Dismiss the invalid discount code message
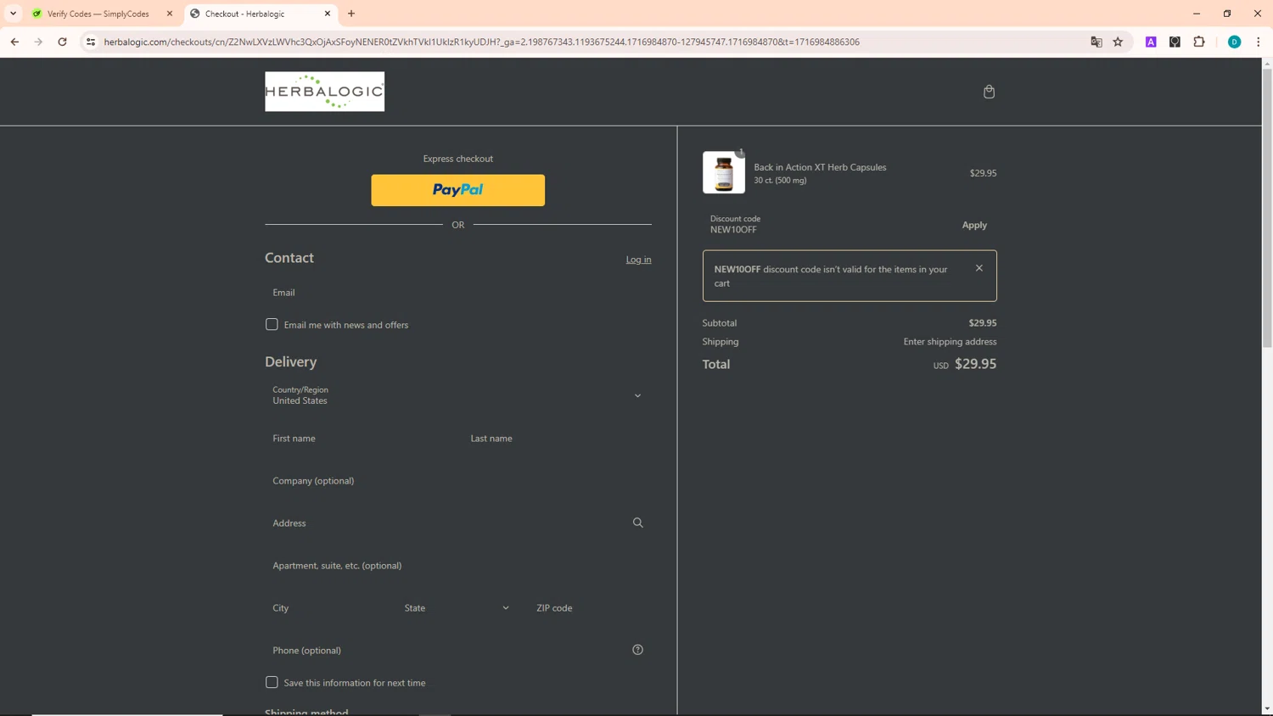This screenshot has width=1273, height=716. (x=979, y=268)
